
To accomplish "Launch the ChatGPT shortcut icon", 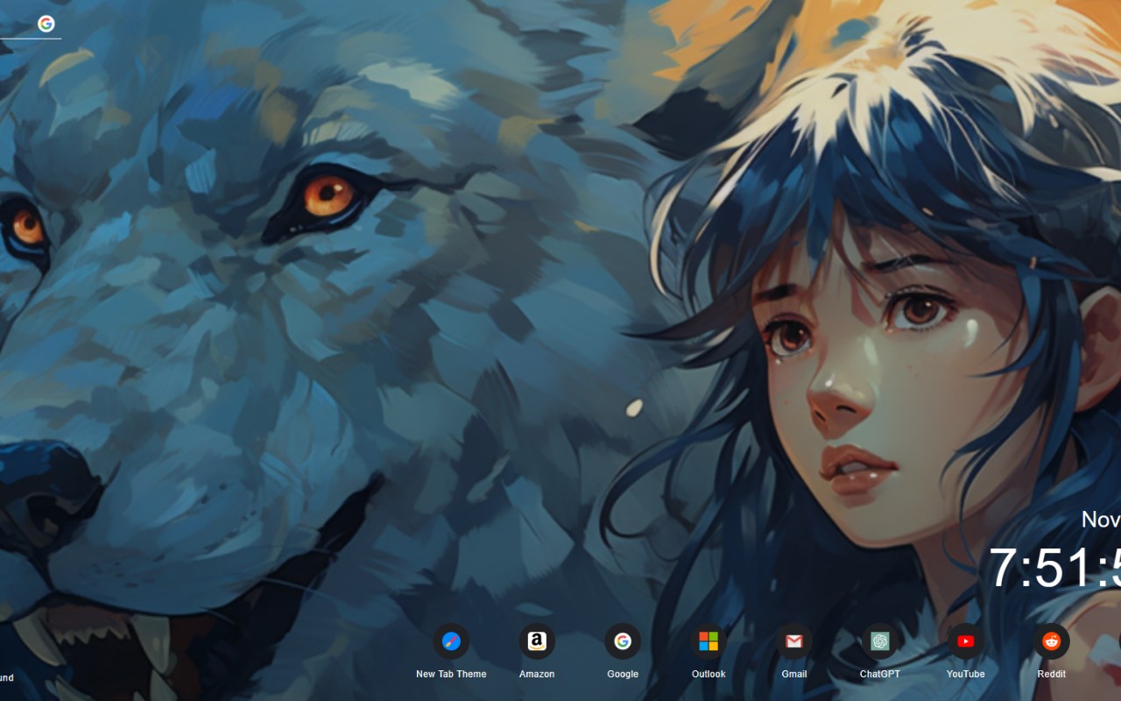I will click(880, 641).
